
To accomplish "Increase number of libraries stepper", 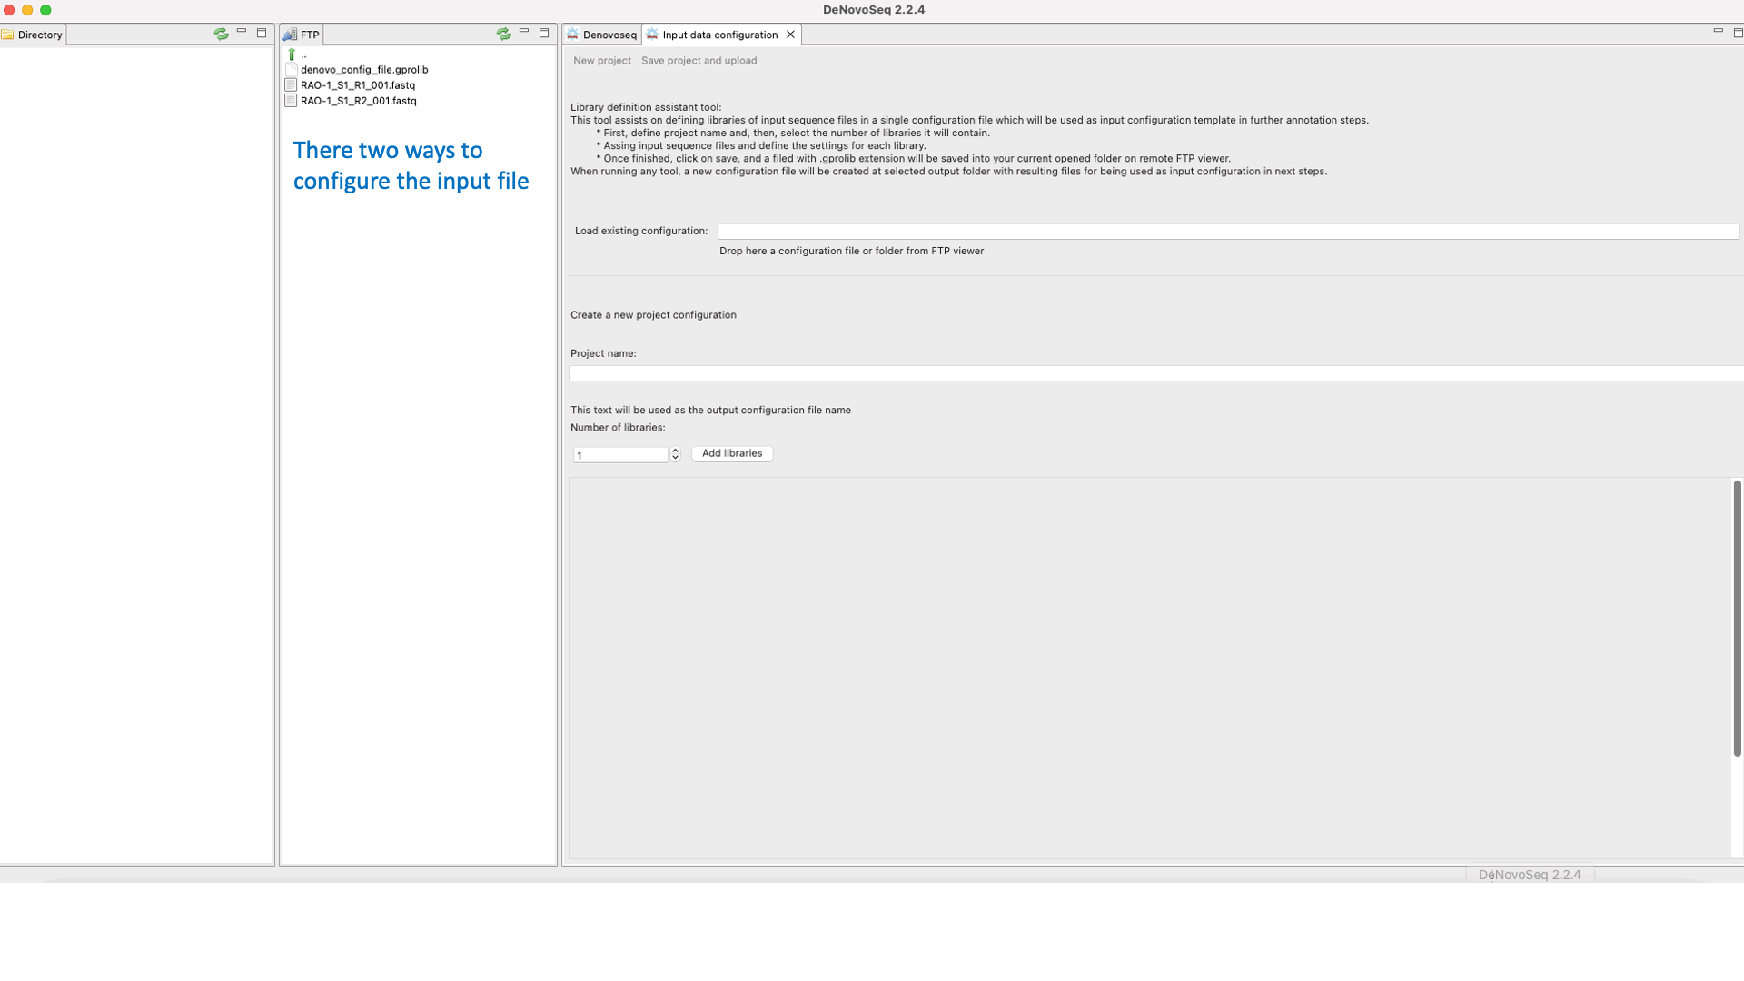I will 675,451.
